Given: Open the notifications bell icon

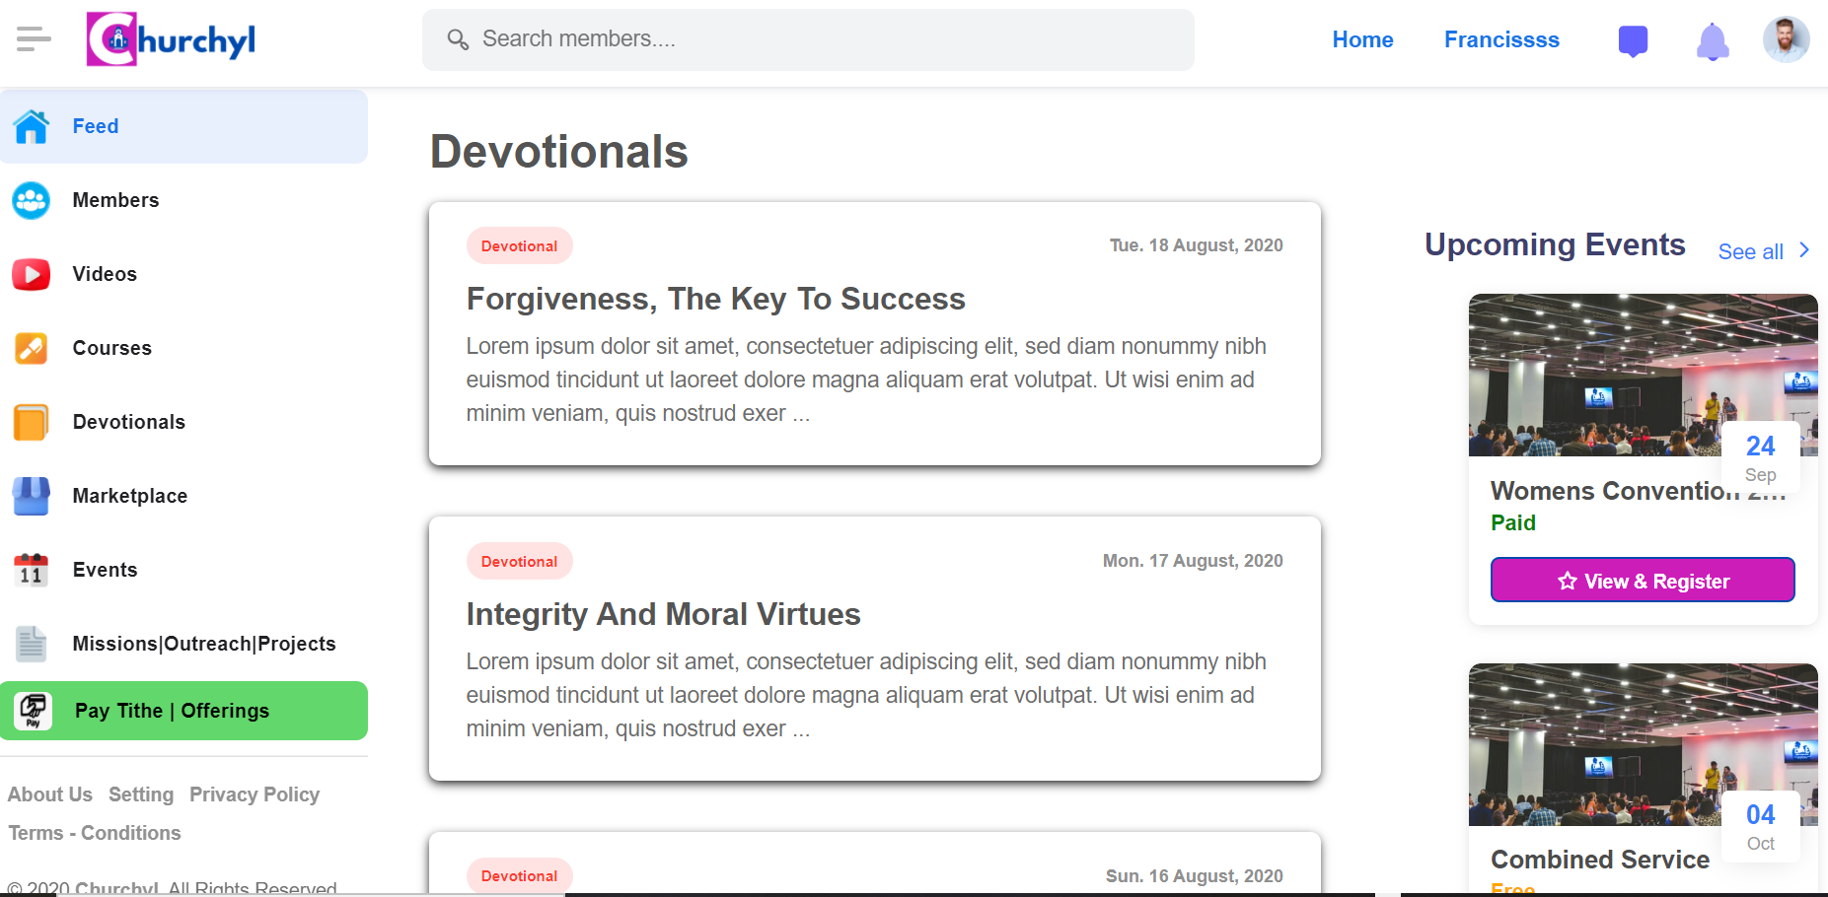Looking at the screenshot, I should pos(1713,41).
